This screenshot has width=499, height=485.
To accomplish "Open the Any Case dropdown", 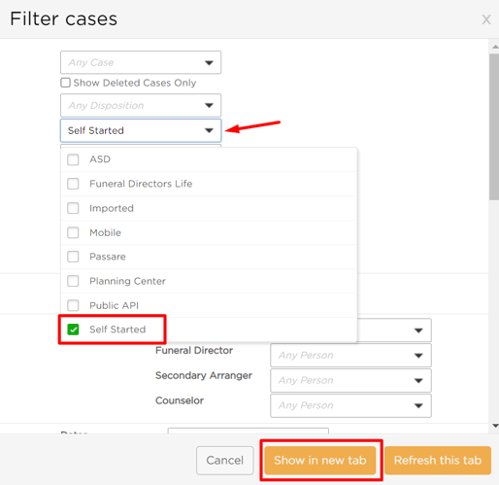I will click(x=141, y=62).
